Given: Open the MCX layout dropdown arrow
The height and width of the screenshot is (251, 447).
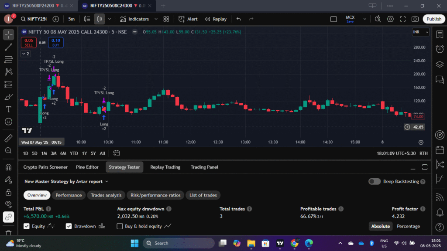Looking at the screenshot, I should (x=364, y=19).
